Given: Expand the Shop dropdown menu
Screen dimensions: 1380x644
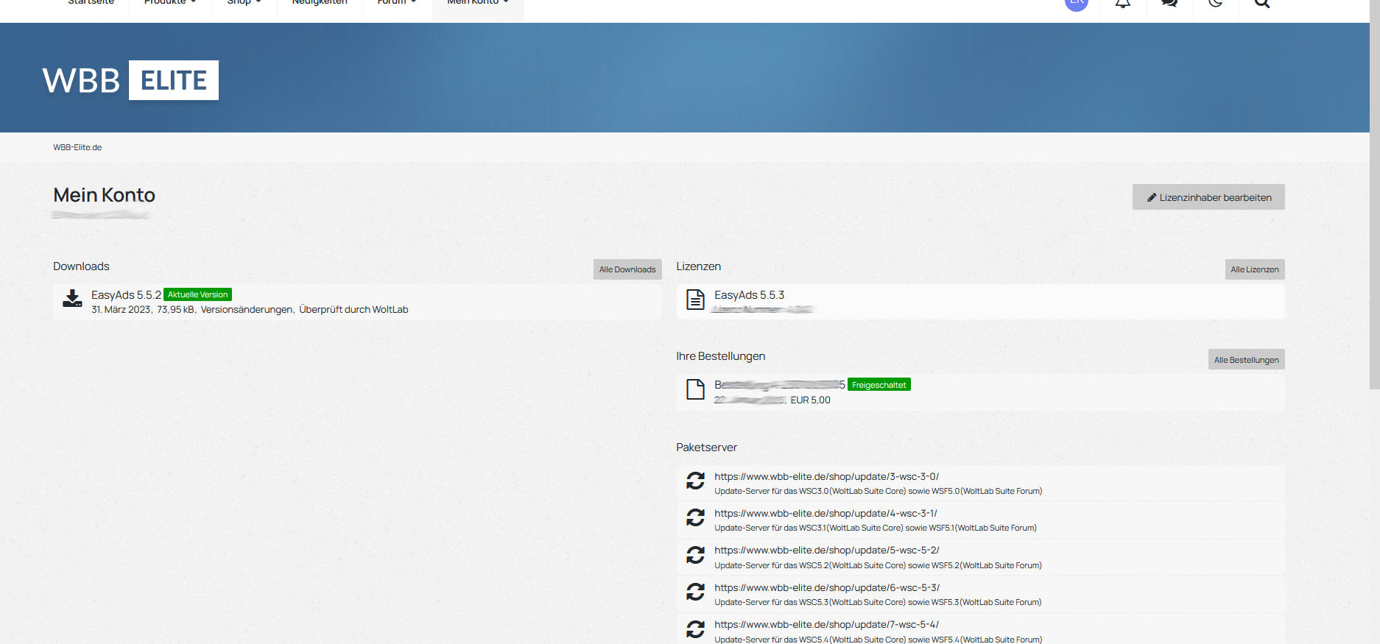Looking at the screenshot, I should coord(244,3).
